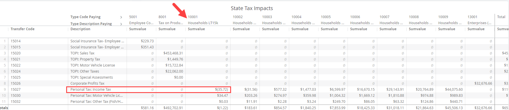Viewport: 509px width, 110px height.
Task: Select the 5001 type code header
Action: pos(133,17)
